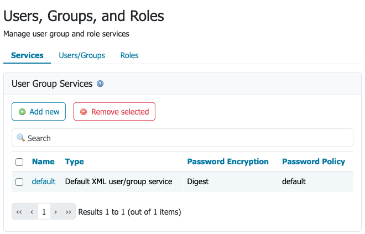
Task: Go to next page of results
Action: [56, 212]
